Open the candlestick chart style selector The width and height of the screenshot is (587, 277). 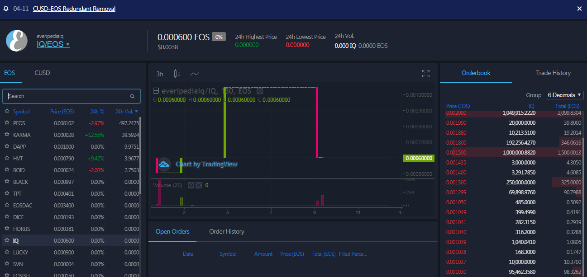(177, 74)
